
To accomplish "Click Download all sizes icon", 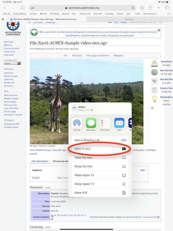I will coord(154,63).
